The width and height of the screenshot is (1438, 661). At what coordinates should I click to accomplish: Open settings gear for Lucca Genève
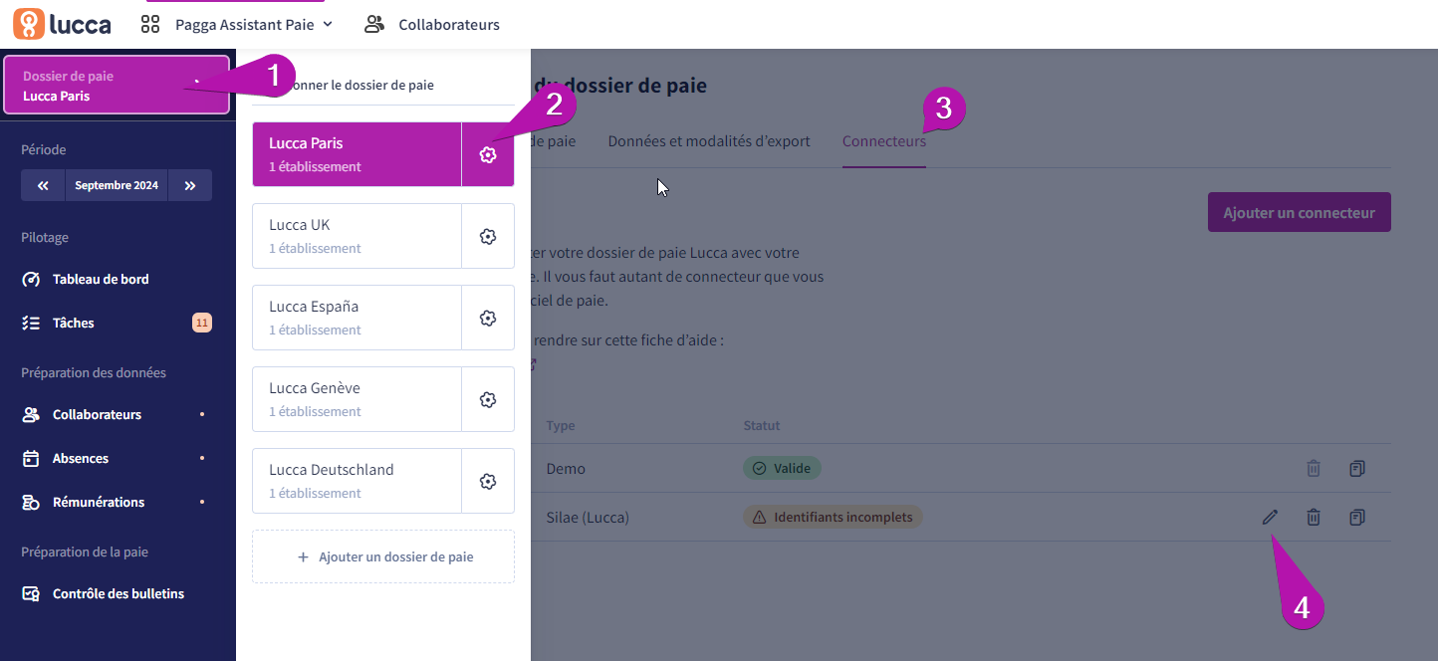point(488,399)
